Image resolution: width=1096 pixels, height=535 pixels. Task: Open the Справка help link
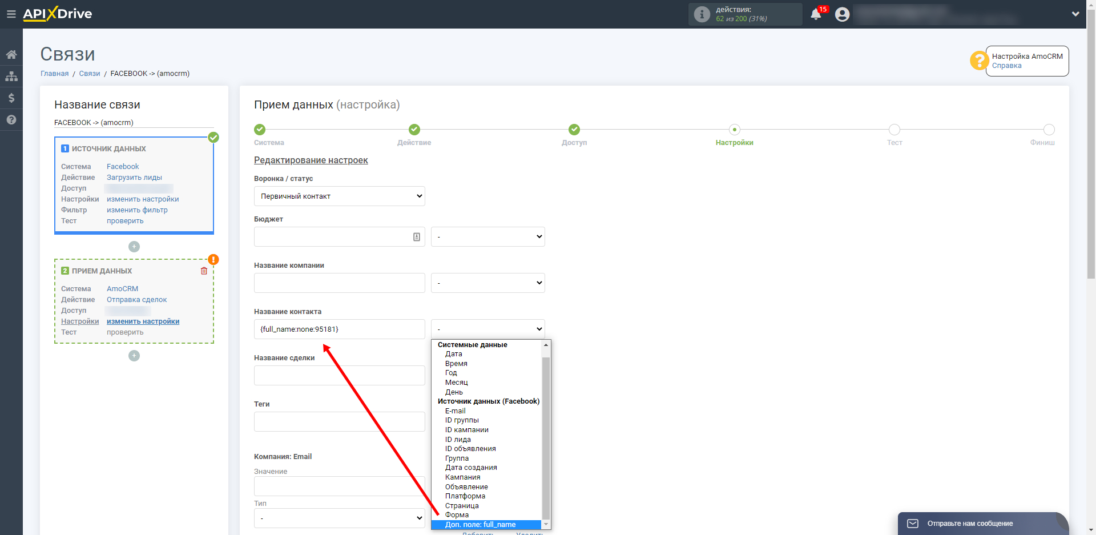click(x=1006, y=66)
